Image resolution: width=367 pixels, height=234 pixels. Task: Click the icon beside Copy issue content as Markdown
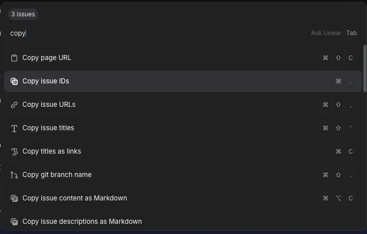pos(14,198)
